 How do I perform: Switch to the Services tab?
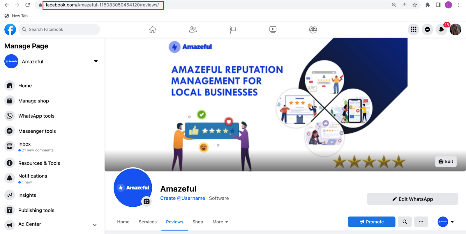(x=148, y=222)
